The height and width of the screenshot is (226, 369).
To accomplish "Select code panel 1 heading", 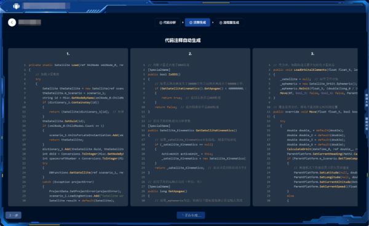I will click(x=68, y=54).
